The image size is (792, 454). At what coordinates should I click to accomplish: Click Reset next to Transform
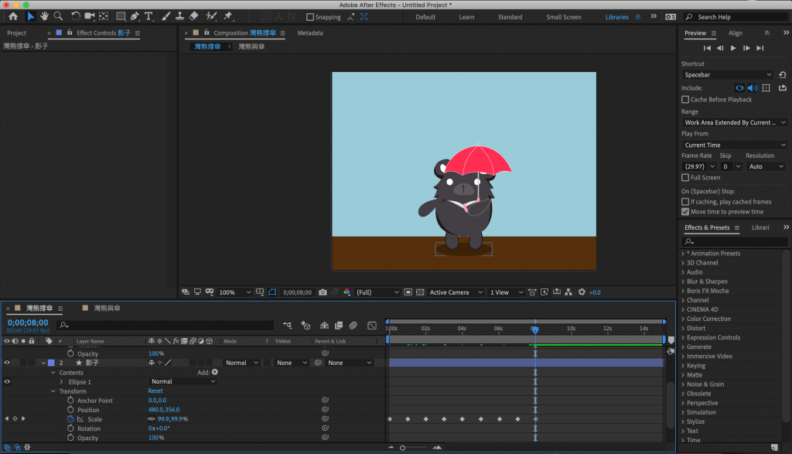(155, 391)
